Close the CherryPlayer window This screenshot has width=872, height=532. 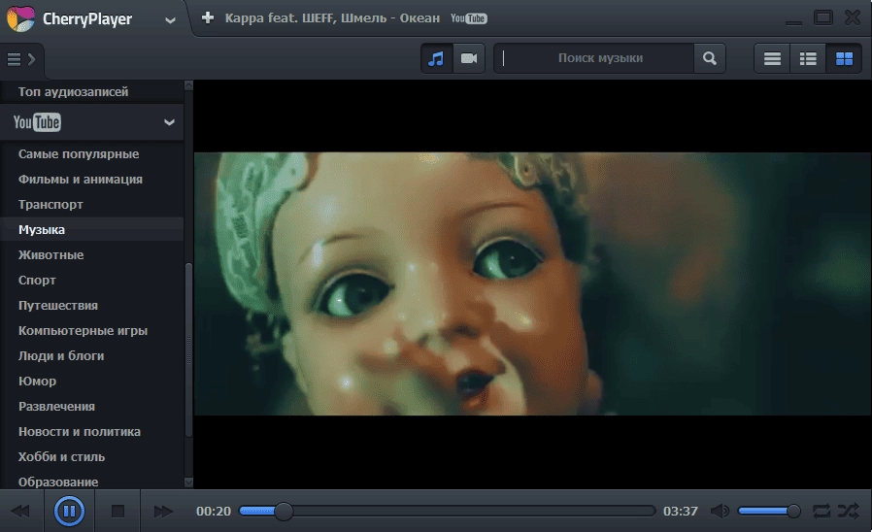point(852,17)
